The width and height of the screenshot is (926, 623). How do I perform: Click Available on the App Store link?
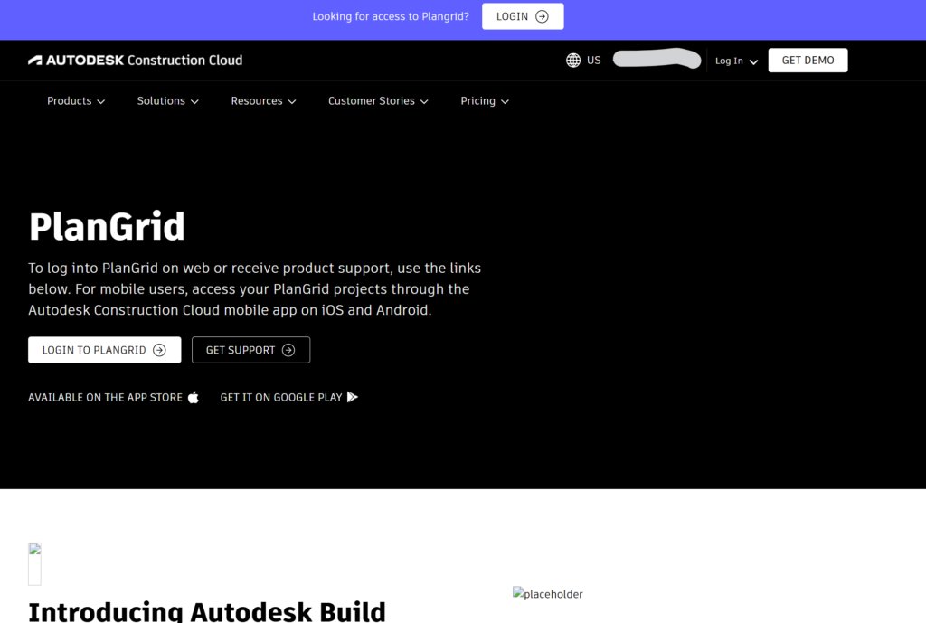click(105, 397)
